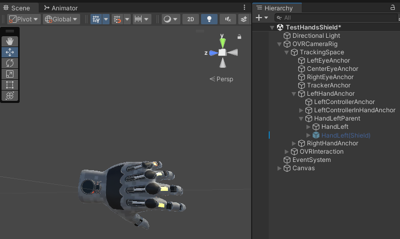
Task: Click the TestHandsShield Unity scene icon
Action: coord(280,27)
